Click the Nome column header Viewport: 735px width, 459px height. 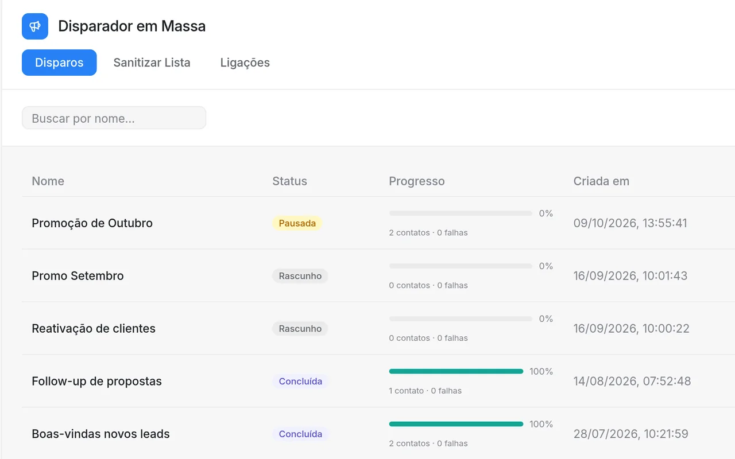(x=48, y=181)
